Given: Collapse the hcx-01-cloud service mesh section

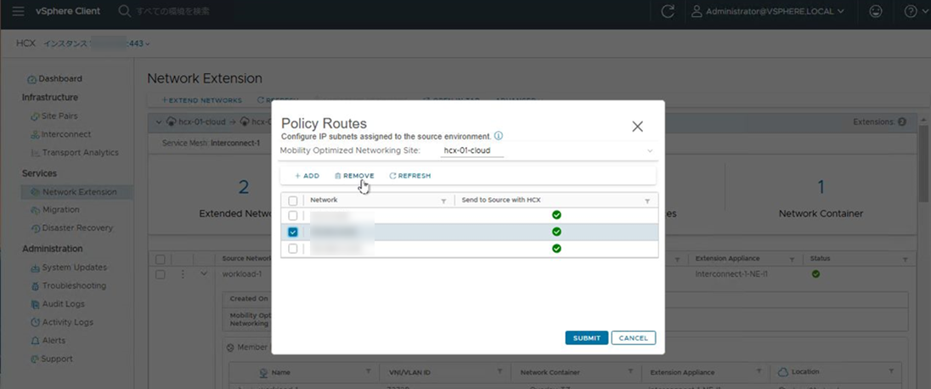Looking at the screenshot, I should point(159,121).
